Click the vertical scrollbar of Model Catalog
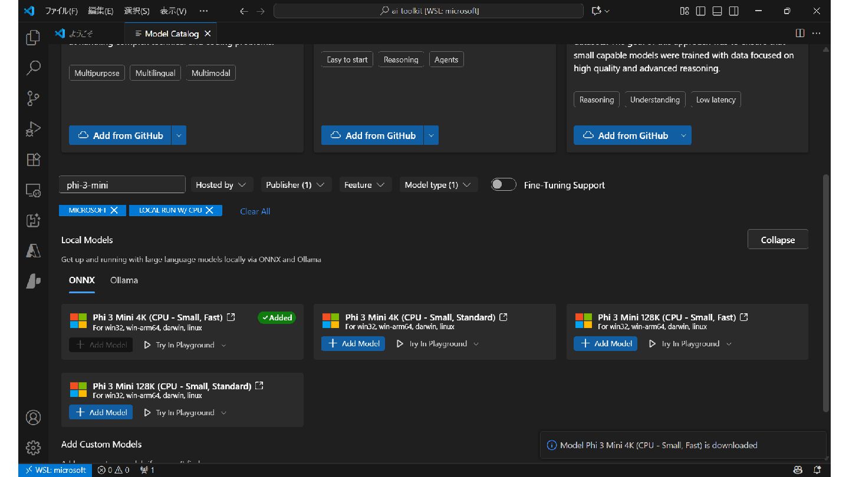 point(825,293)
